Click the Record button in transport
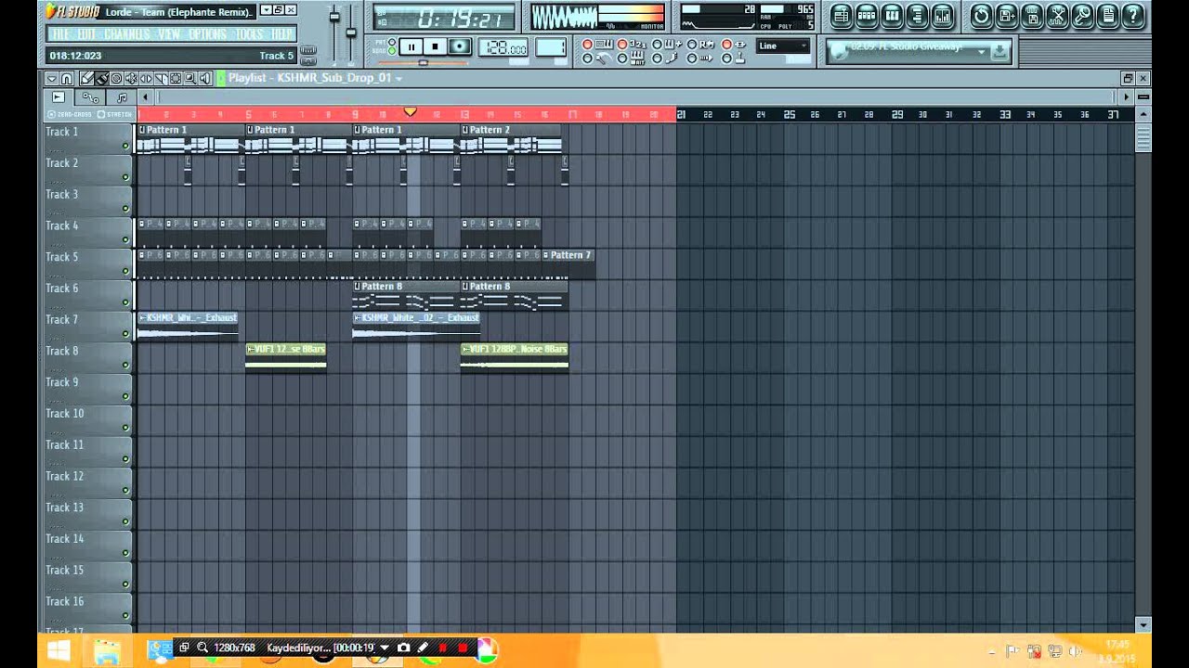Image resolution: width=1189 pixels, height=668 pixels. pos(459,47)
